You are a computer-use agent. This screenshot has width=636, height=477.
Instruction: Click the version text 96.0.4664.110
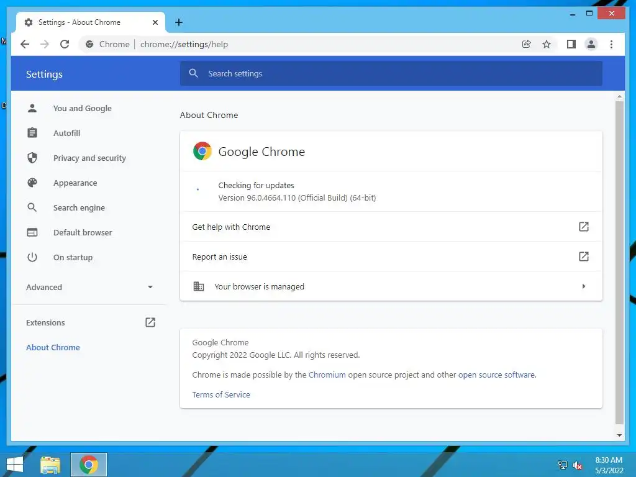(298, 198)
